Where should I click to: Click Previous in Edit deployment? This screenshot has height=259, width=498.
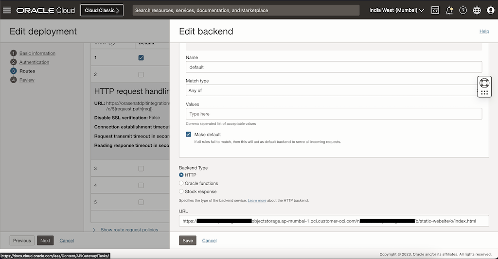[x=22, y=240]
